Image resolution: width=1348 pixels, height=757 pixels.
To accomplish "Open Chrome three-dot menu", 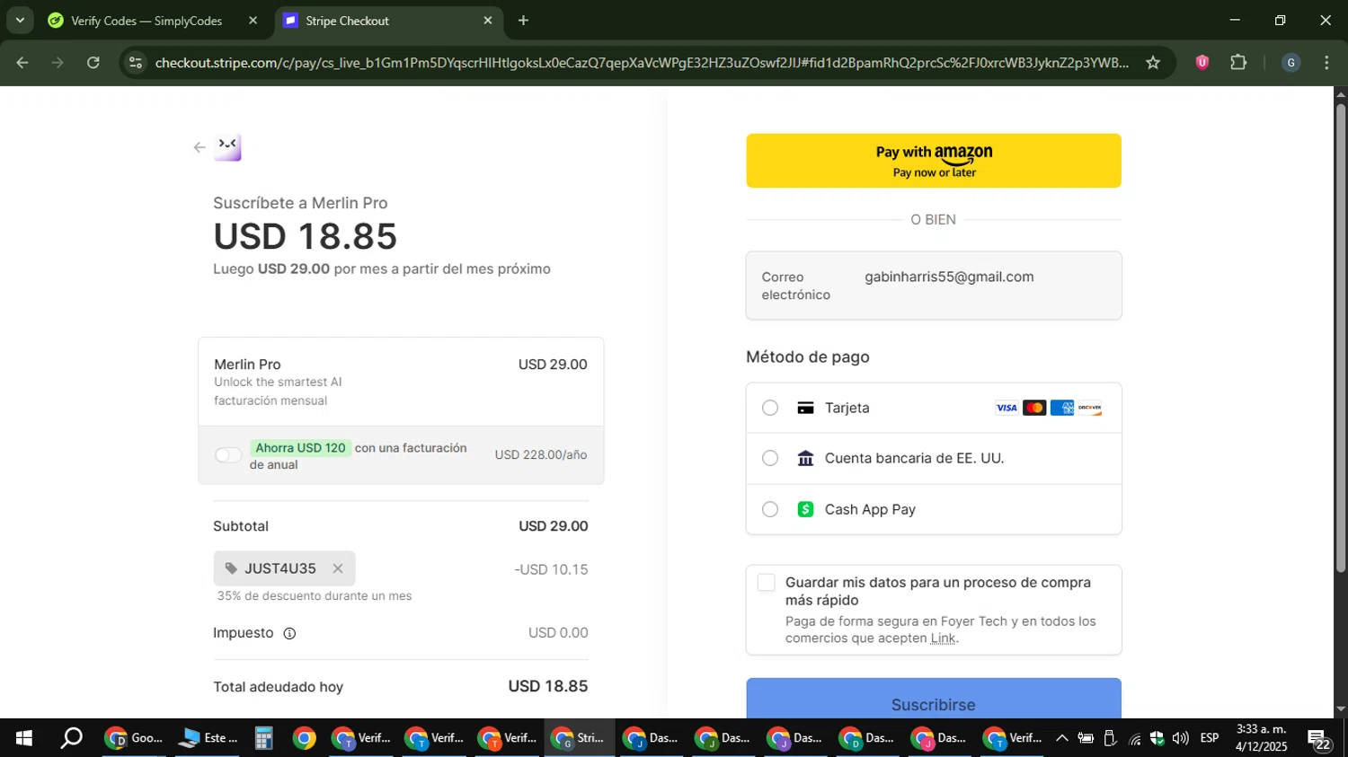I will click(x=1326, y=62).
